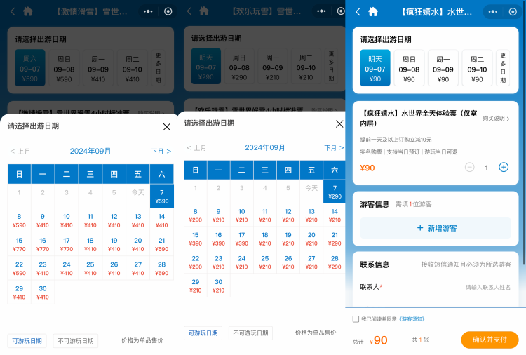Select 可游玩日期 legend in the ¥590 calendar
The height and width of the screenshot is (355, 526).
27,341
